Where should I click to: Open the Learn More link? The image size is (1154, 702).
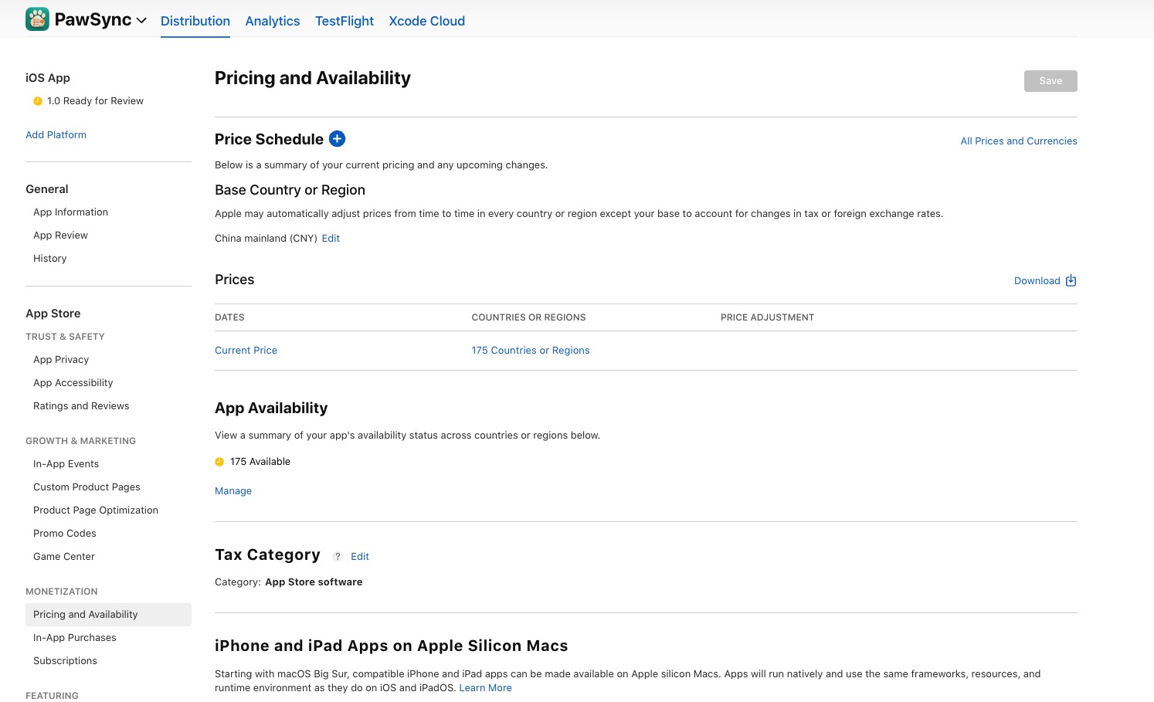(x=486, y=688)
